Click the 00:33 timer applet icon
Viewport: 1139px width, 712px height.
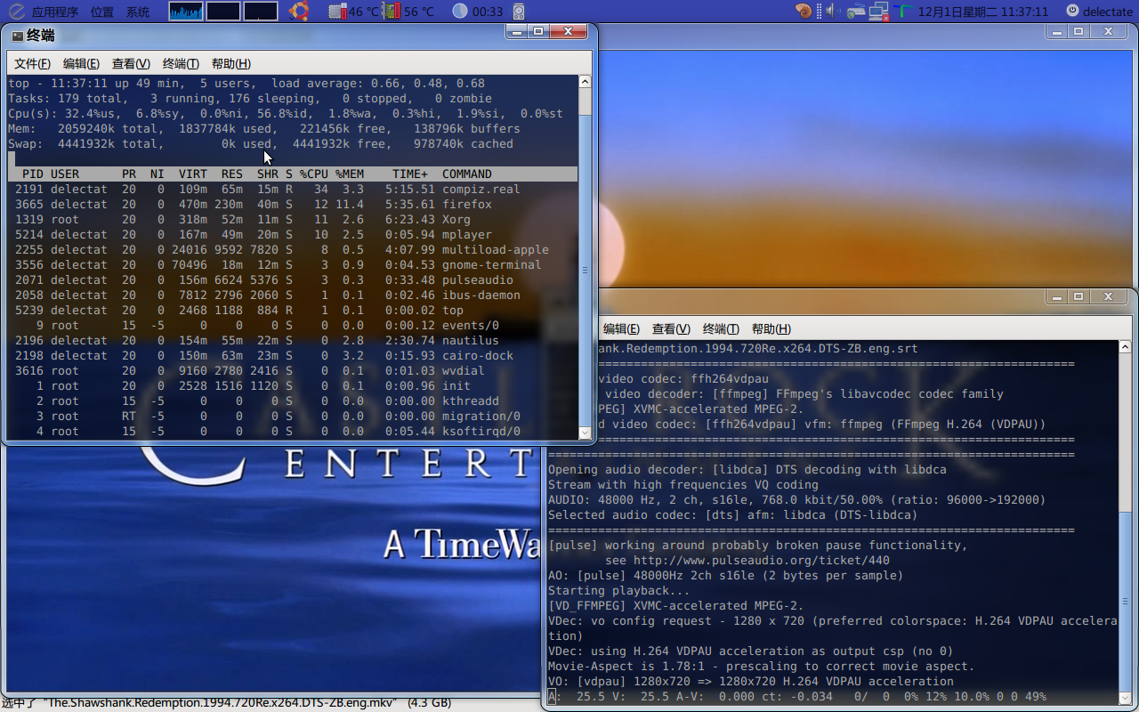pyautogui.click(x=459, y=12)
